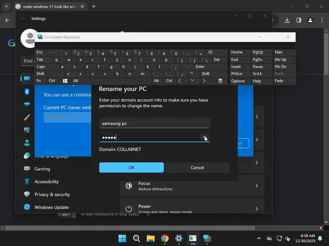The height and width of the screenshot is (246, 329).
Task: Click the username field containing samsung pc
Action: [155, 123]
